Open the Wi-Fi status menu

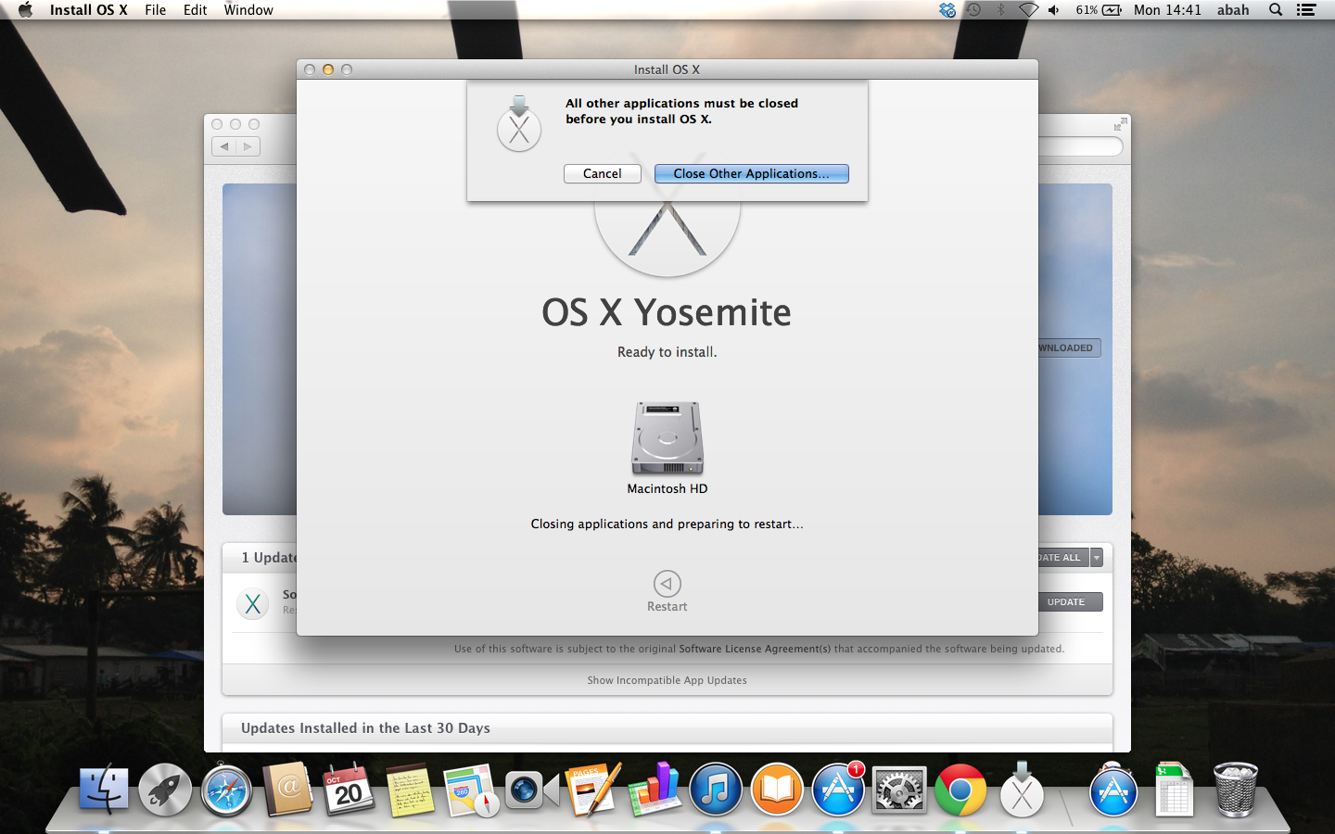point(1028,10)
